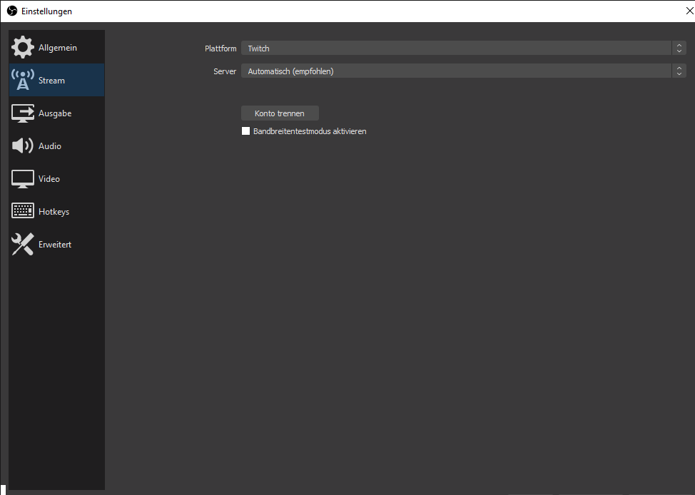Select the Stream antenna icon
The image size is (695, 495).
pos(23,81)
